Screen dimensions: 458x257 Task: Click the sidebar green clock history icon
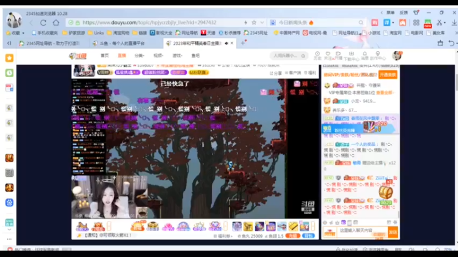click(x=9, y=73)
